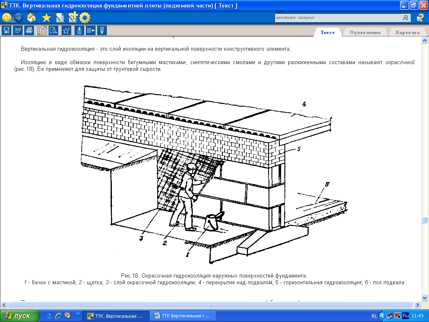Open the Карточка tab
Screen dimensions: 429x322
pyautogui.click(x=407, y=32)
